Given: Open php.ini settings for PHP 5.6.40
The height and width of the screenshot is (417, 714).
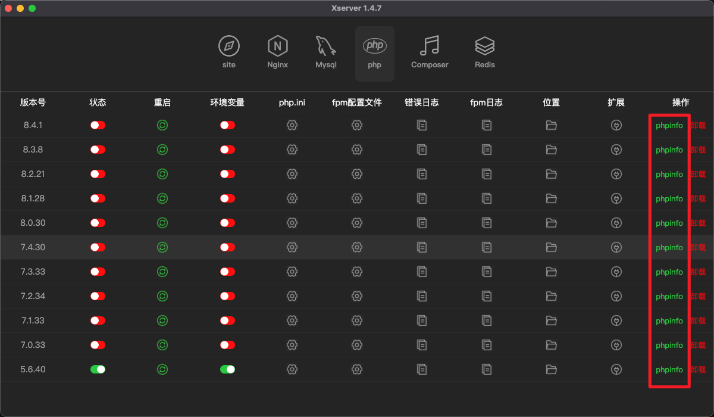Looking at the screenshot, I should click(292, 369).
